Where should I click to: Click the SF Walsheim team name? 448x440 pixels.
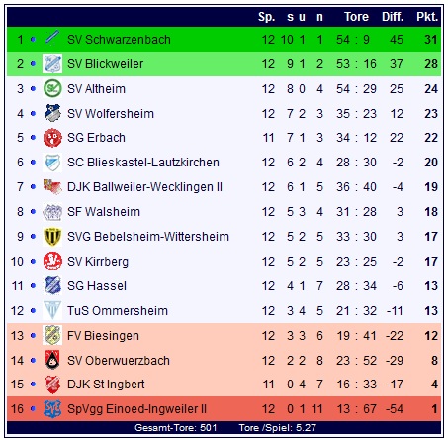[x=104, y=212]
